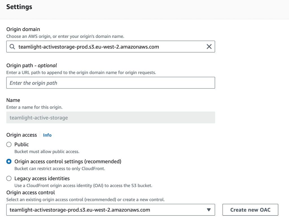Focus the Origin path input field
This screenshot has height=219, width=289.
[x=111, y=83]
